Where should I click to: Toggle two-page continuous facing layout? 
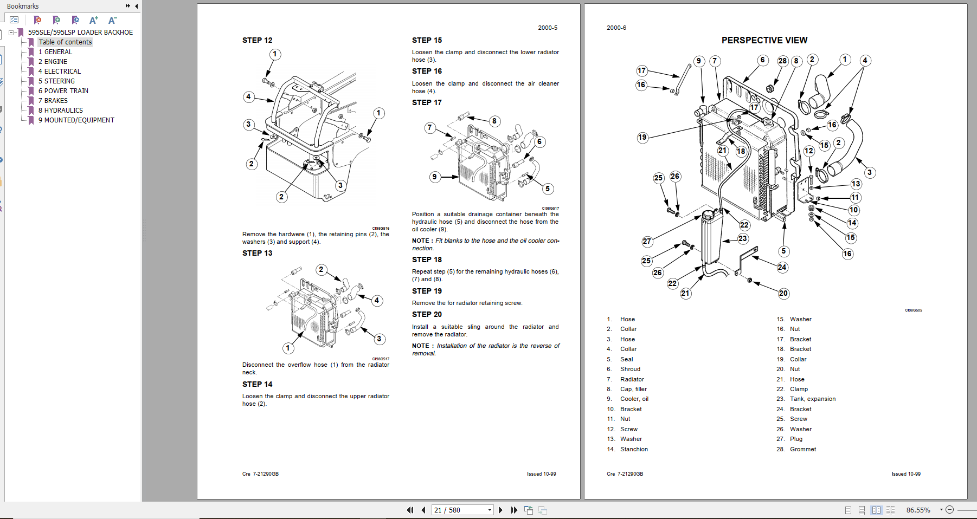pyautogui.click(x=890, y=510)
